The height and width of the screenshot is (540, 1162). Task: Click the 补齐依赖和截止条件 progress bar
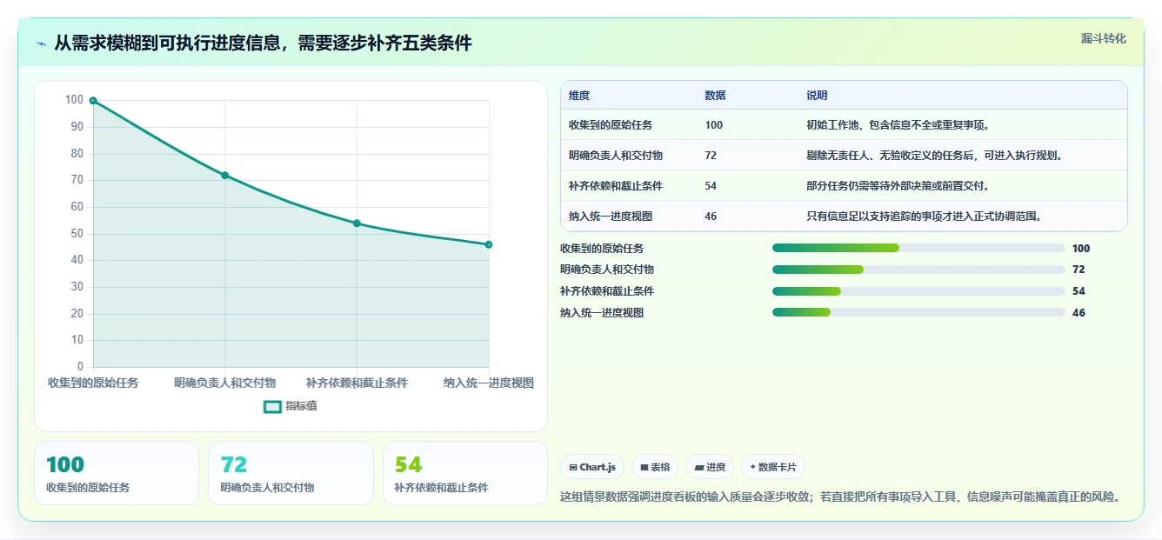[918, 291]
